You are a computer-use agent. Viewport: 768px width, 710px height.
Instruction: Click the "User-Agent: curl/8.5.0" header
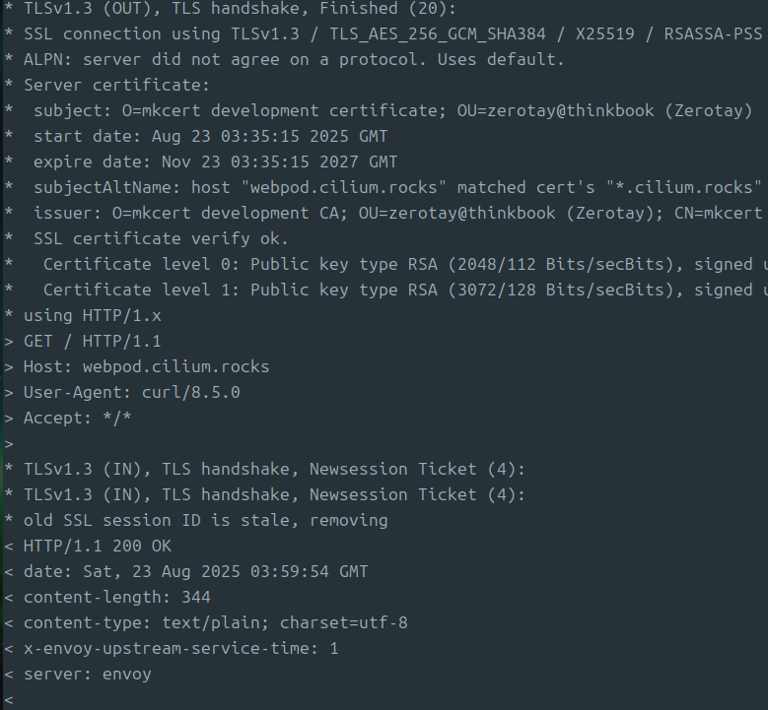click(131, 392)
